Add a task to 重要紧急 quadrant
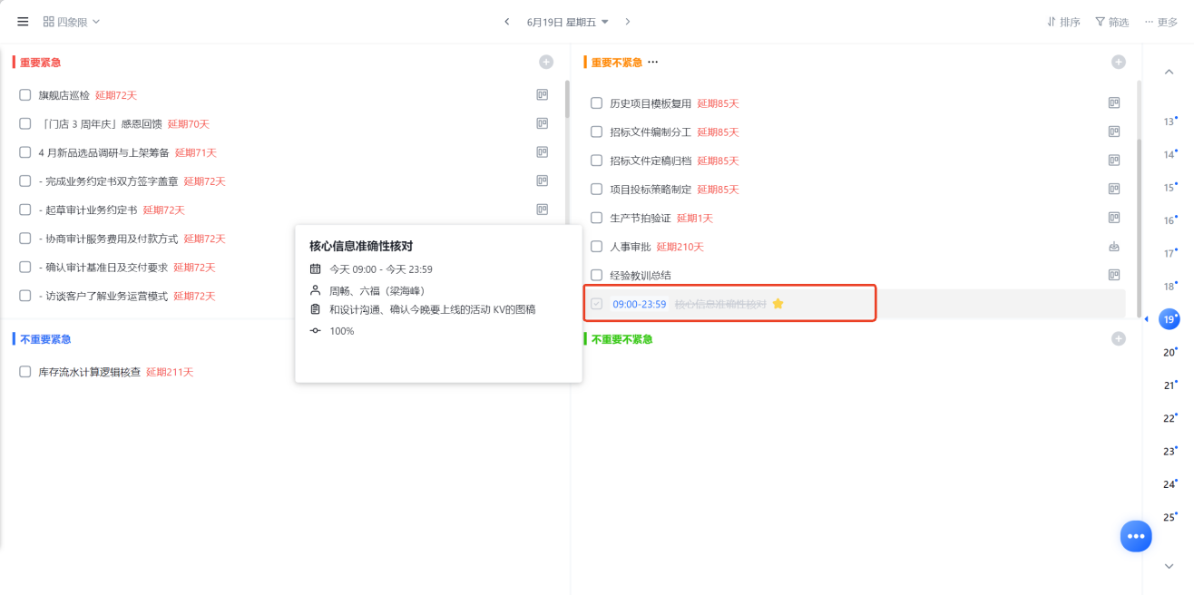1194x595 pixels. pos(546,62)
